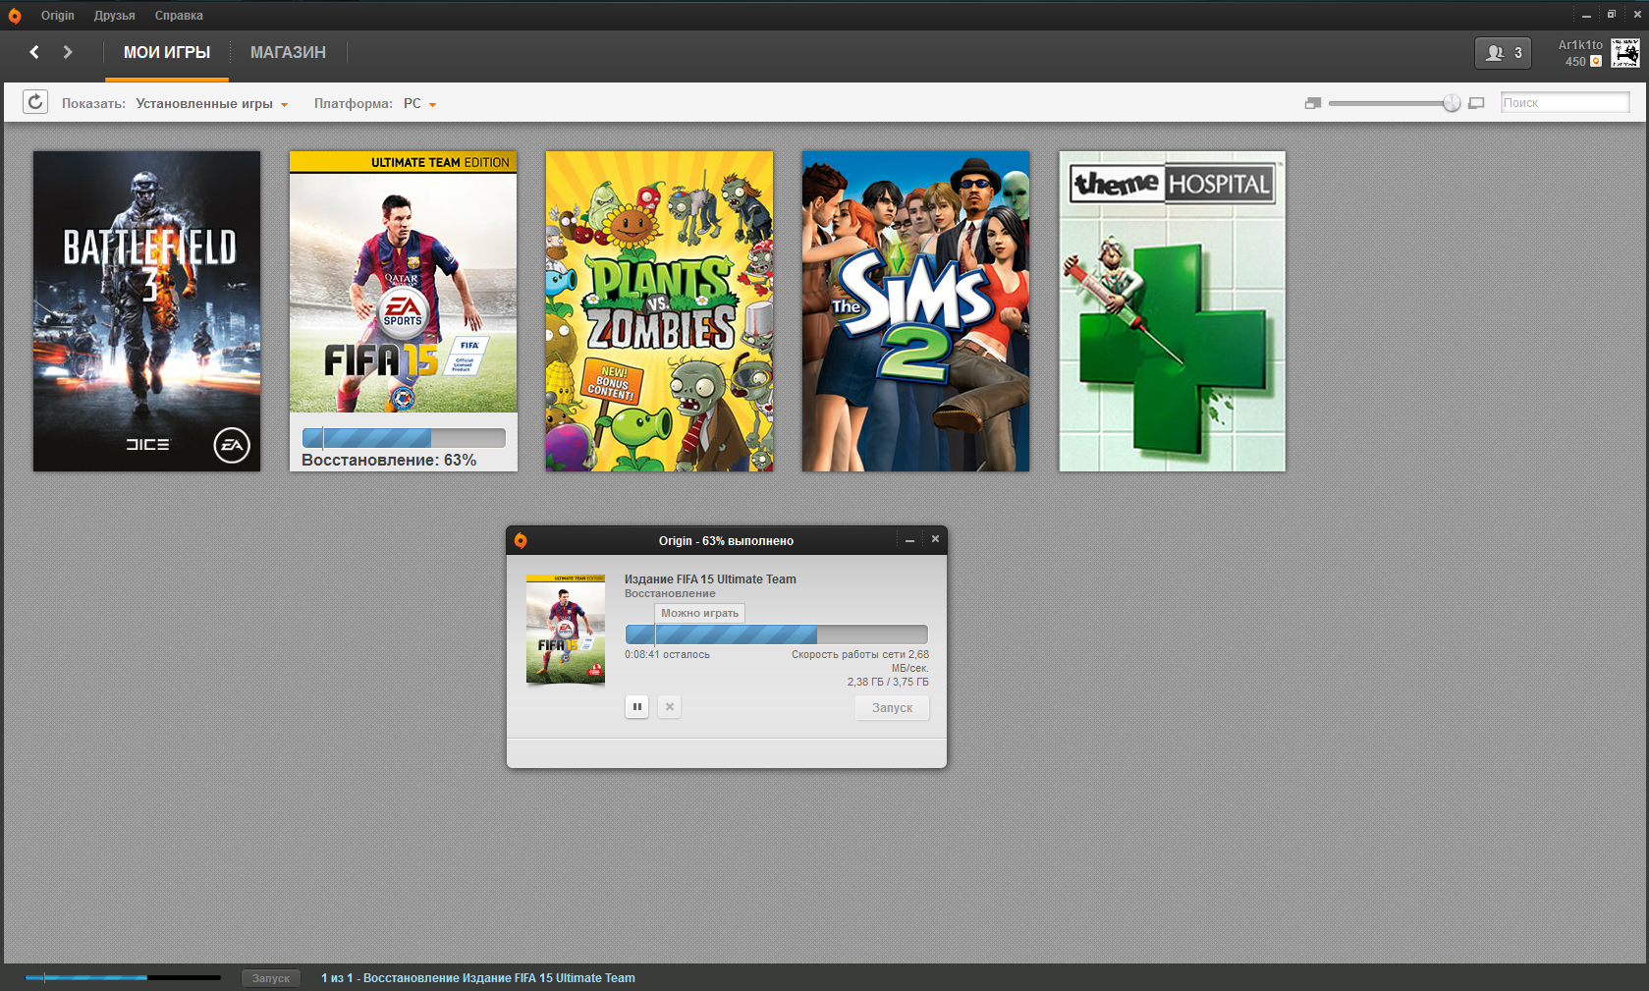Switch to the МОИ ИГРЫ tab
The height and width of the screenshot is (991, 1649).
point(167,53)
